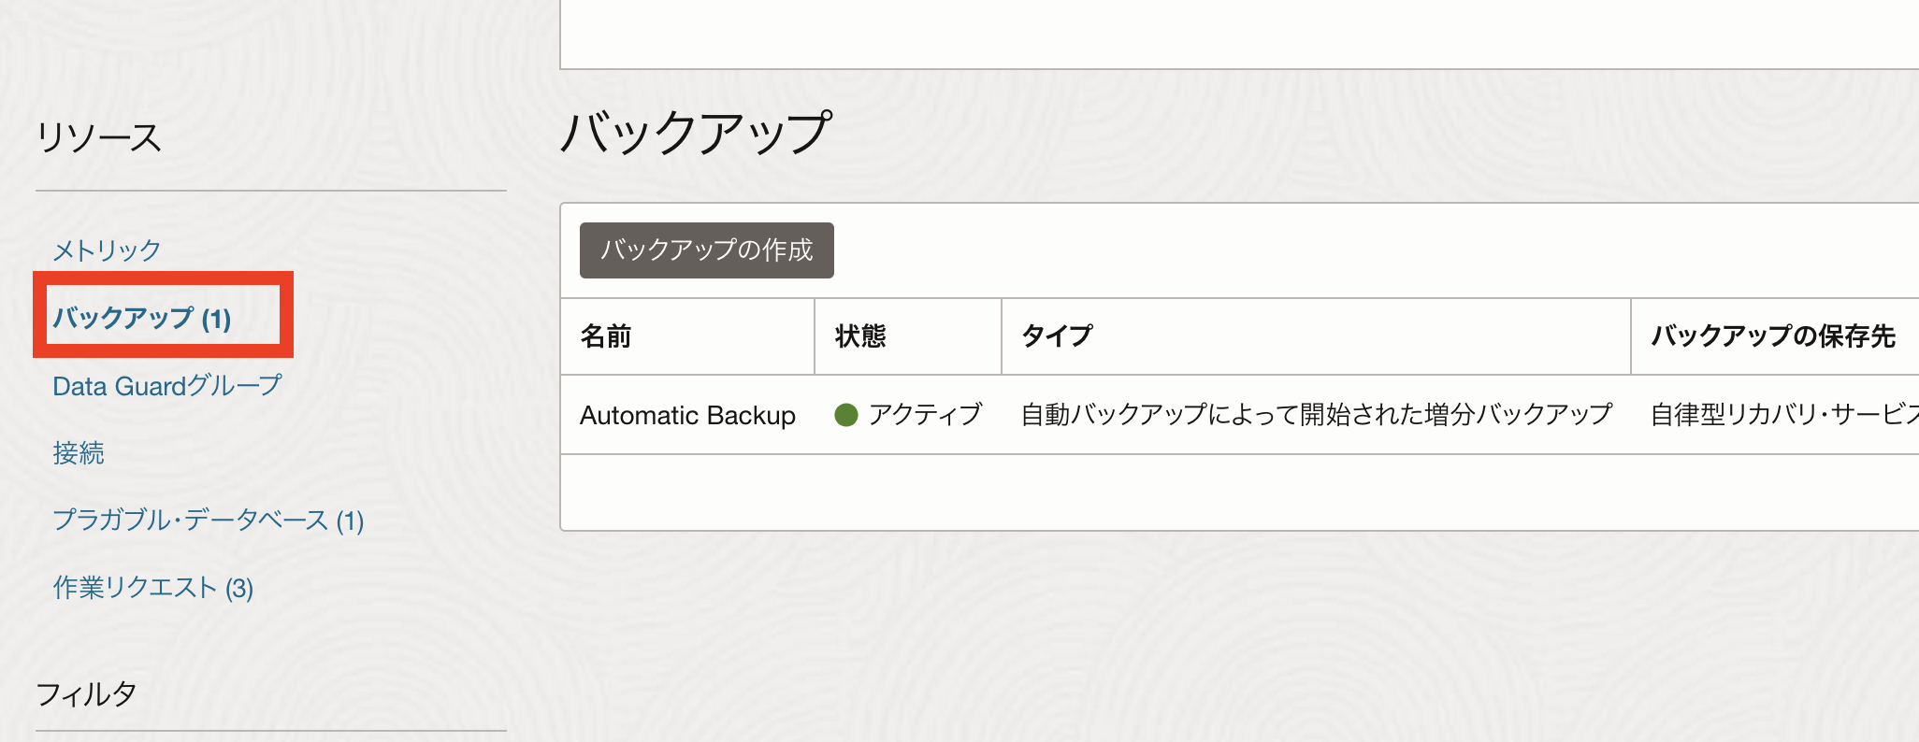This screenshot has height=742, width=1919.
Task: View 作業リクエスト (3) list
Action: click(152, 588)
